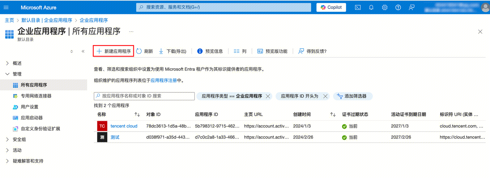Open the 企业应用程序 breadcrumb link

94,20
